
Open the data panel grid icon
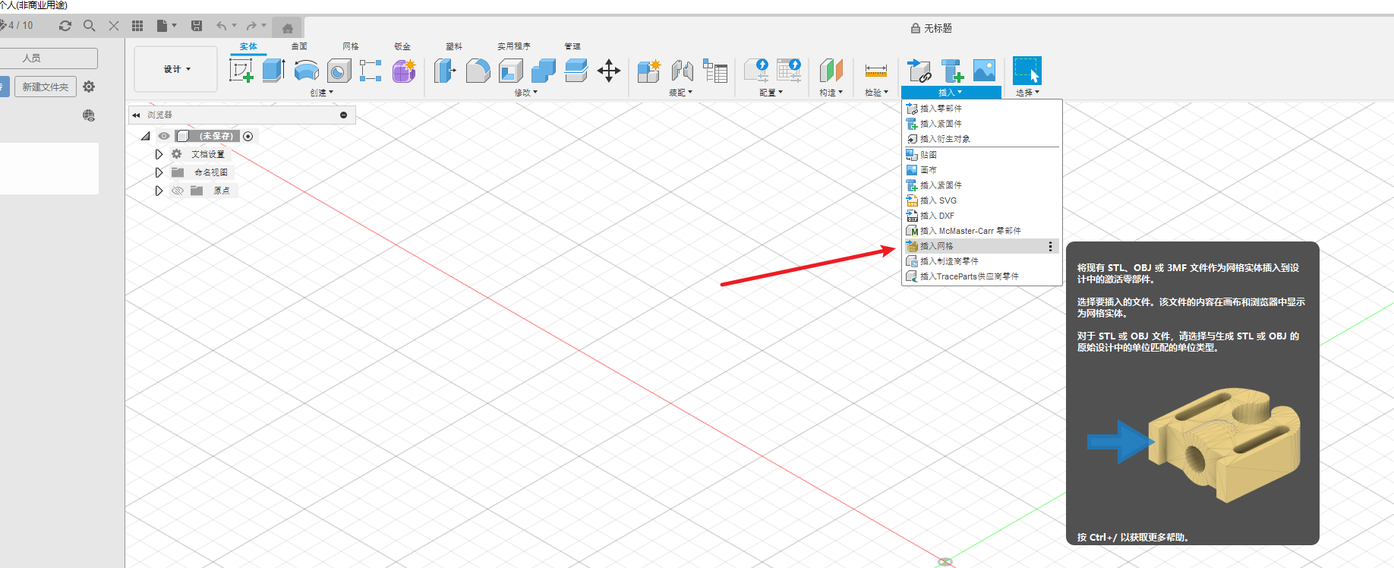point(137,26)
